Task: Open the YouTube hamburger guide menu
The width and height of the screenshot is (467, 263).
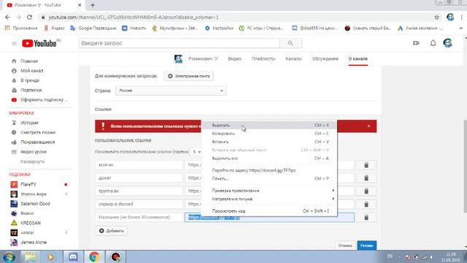Action: (14, 44)
